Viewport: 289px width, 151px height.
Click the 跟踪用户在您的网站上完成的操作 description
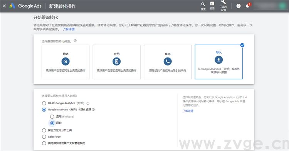pos(66,71)
